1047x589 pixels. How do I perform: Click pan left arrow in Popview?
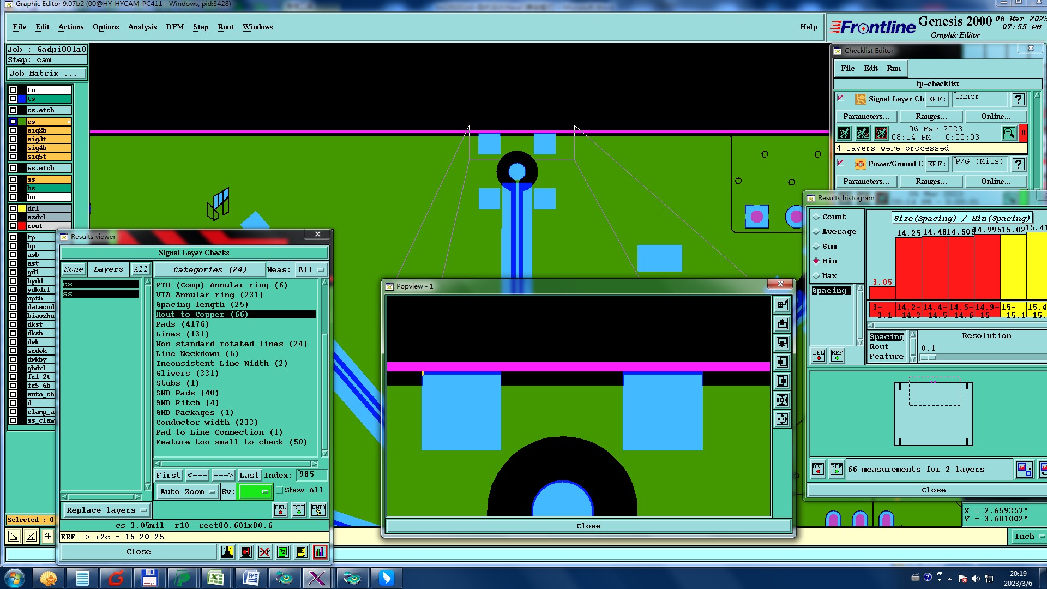point(782,362)
